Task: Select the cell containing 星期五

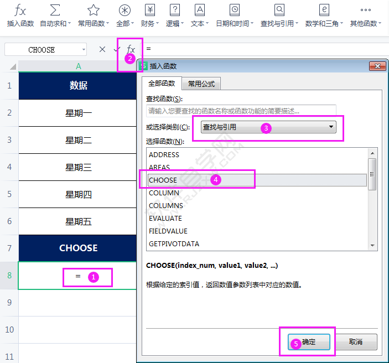Action: (x=77, y=221)
